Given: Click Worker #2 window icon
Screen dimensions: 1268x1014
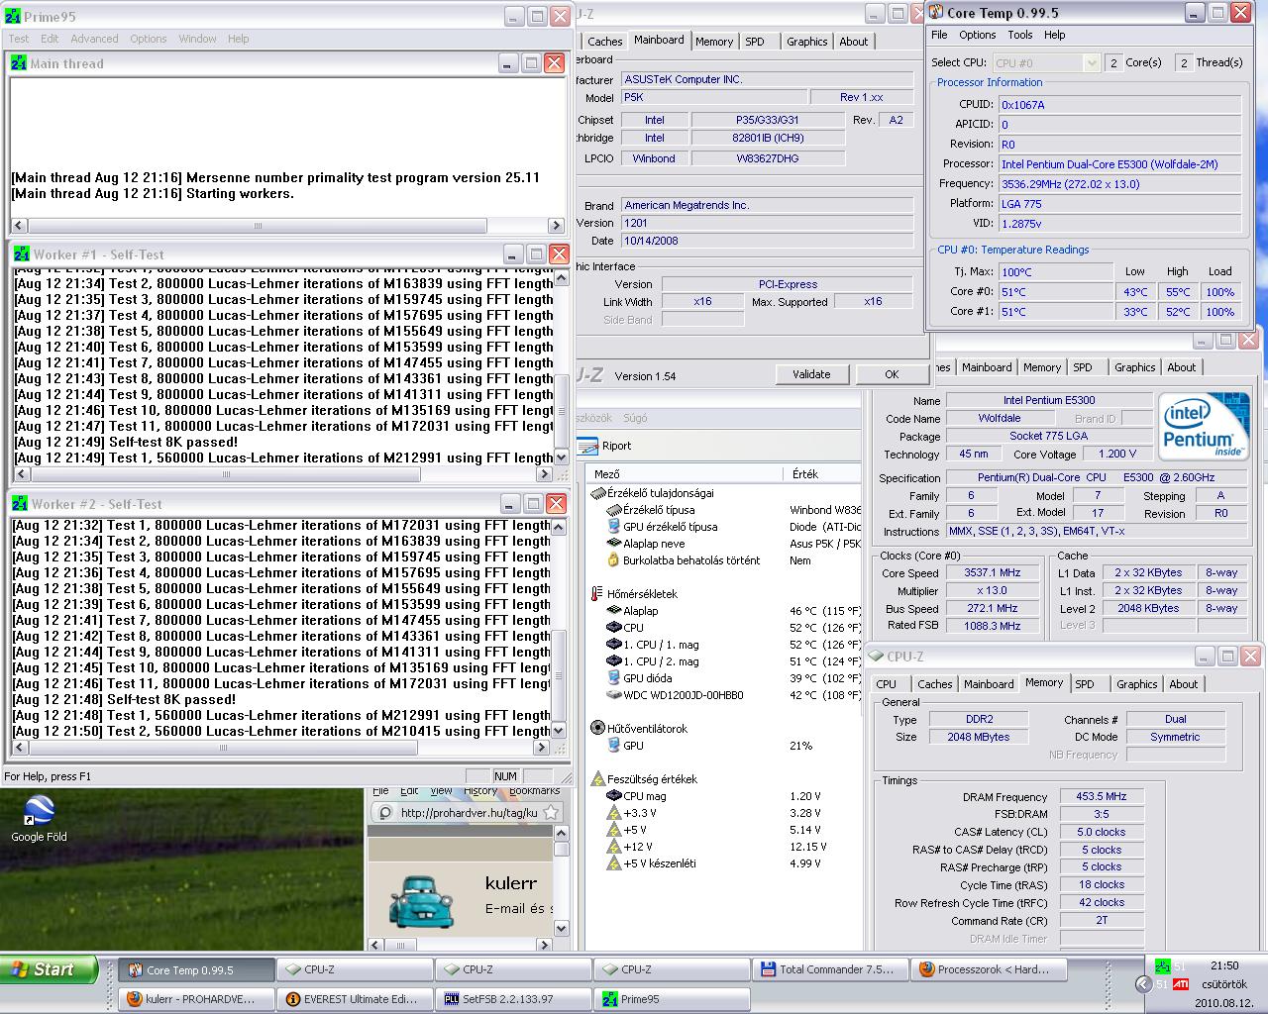Looking at the screenshot, I should pos(20,504).
